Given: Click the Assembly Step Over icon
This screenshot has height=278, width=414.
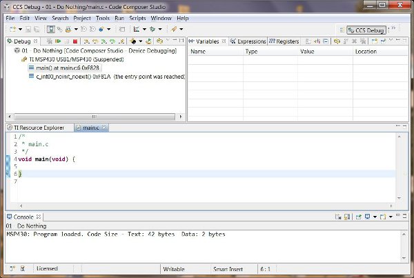Looking at the screenshot, I should (x=112, y=41).
